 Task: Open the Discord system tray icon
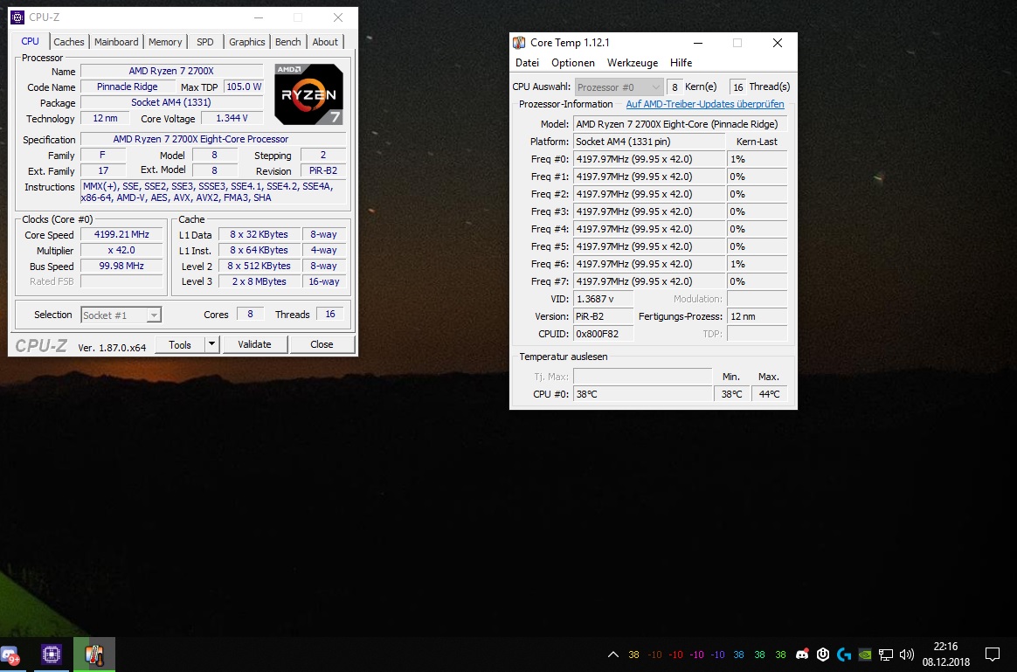(802, 655)
